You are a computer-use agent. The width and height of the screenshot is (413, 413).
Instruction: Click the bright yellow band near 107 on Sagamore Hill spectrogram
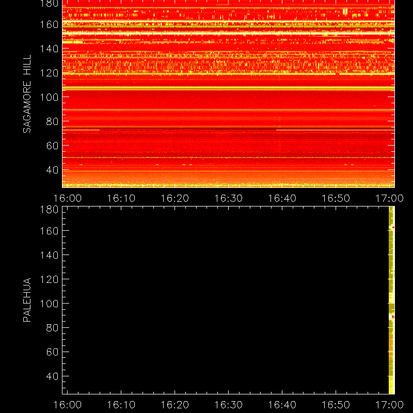(228, 88)
